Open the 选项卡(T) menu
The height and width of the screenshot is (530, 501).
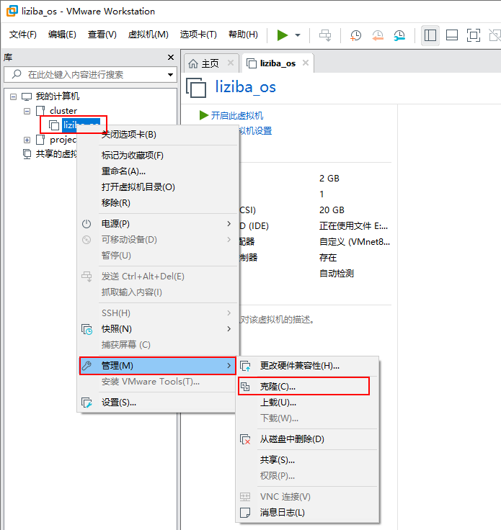tap(198, 35)
